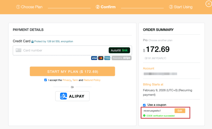Click the American Express card icon
The width and height of the screenshot is (212, 129).
[x=107, y=58]
